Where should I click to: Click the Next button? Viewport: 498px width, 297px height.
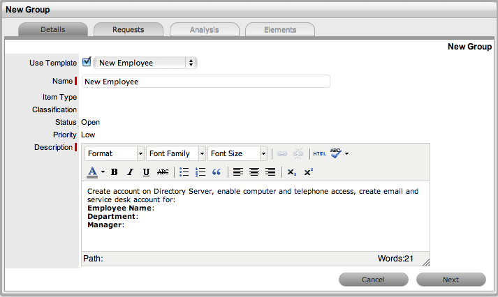click(x=451, y=280)
